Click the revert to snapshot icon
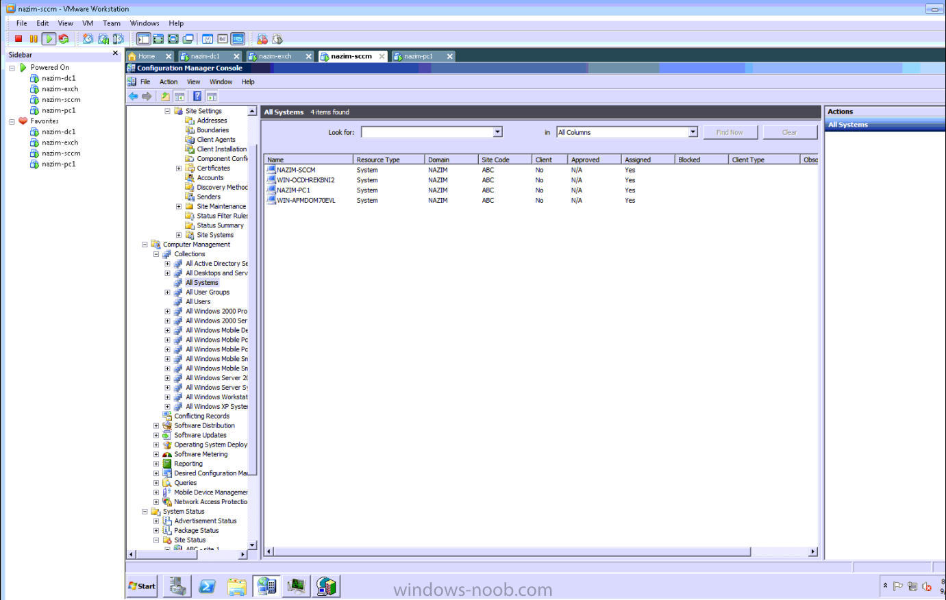This screenshot has width=946, height=600. point(103,39)
